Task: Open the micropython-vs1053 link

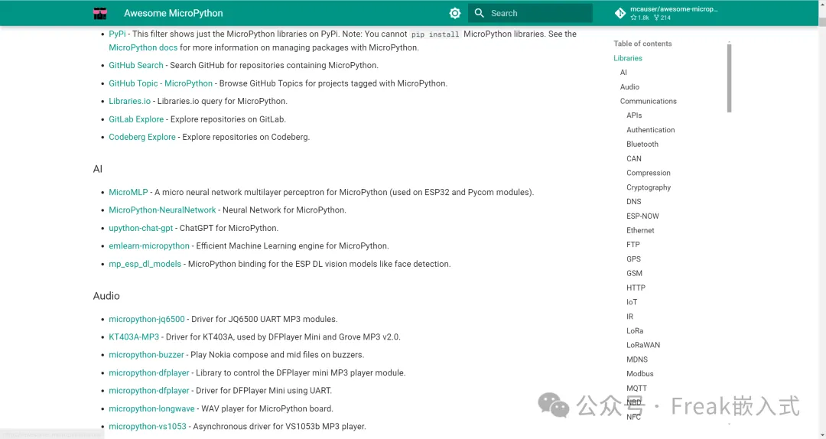Action: (x=148, y=427)
